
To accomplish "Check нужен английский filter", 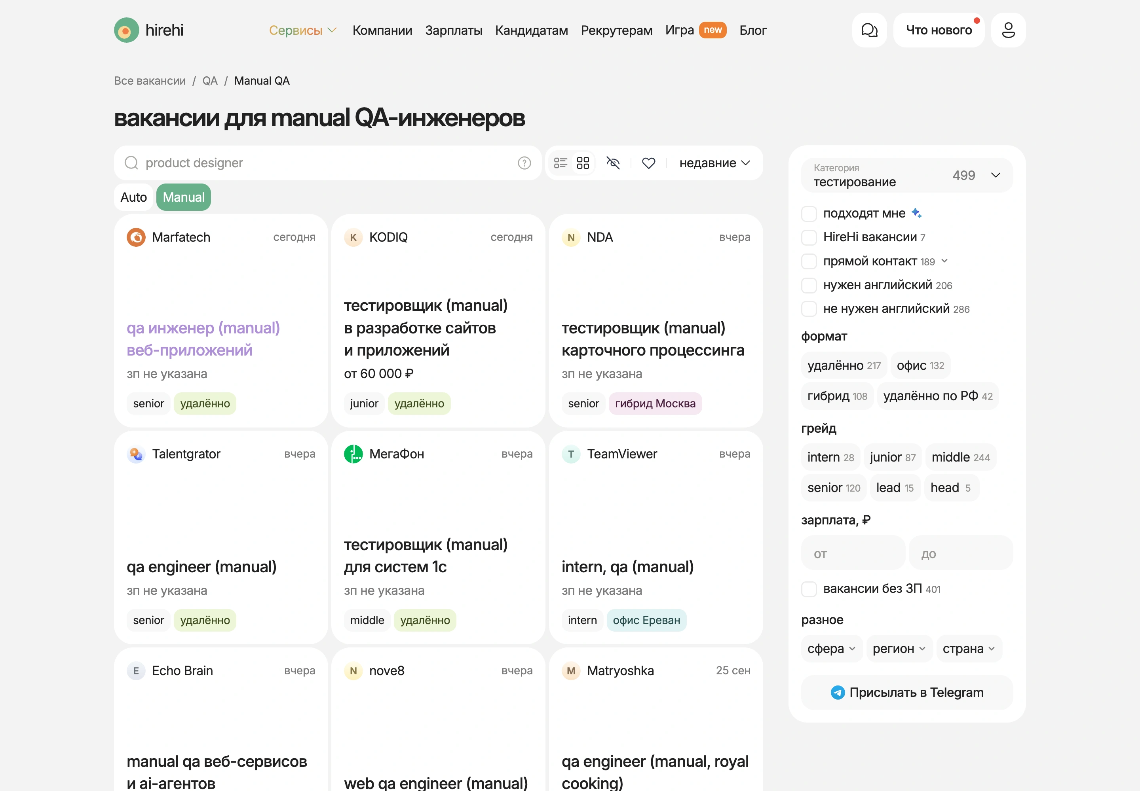I will [809, 285].
